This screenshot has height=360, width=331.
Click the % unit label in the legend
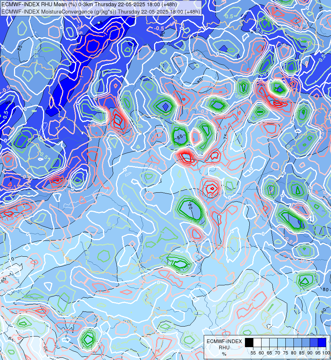coord(224,354)
